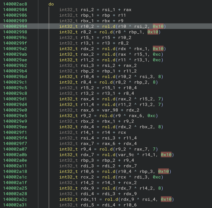Click address 1400029c8
This screenshot has height=208, width=212.
click(15, 93)
